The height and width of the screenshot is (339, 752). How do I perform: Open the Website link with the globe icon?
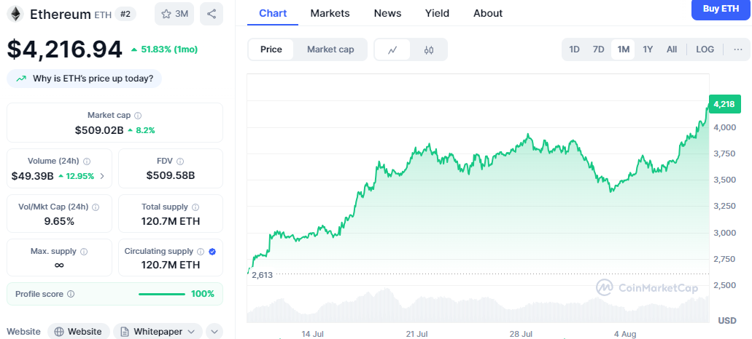(x=78, y=332)
